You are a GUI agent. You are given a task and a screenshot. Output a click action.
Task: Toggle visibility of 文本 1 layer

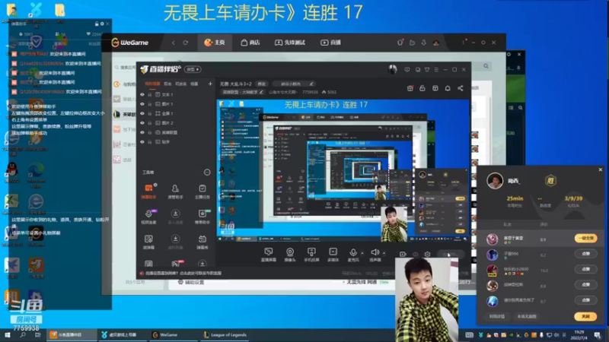pos(142,94)
